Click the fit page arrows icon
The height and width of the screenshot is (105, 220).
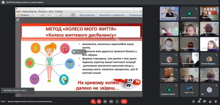point(61,15)
